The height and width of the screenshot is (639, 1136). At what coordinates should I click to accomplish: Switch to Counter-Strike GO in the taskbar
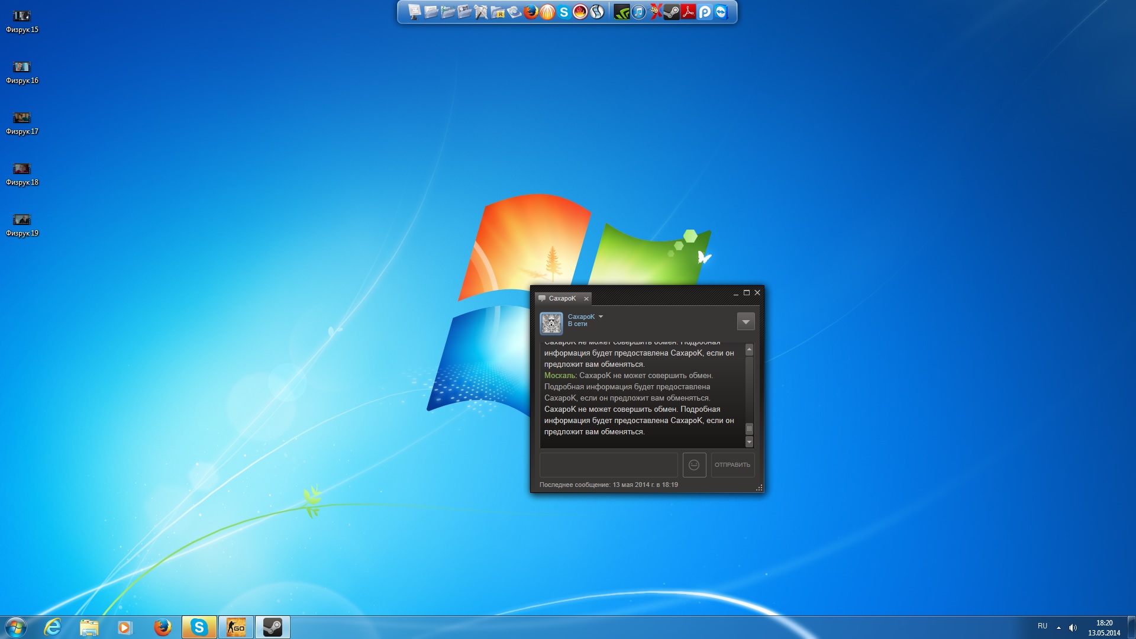click(x=235, y=627)
